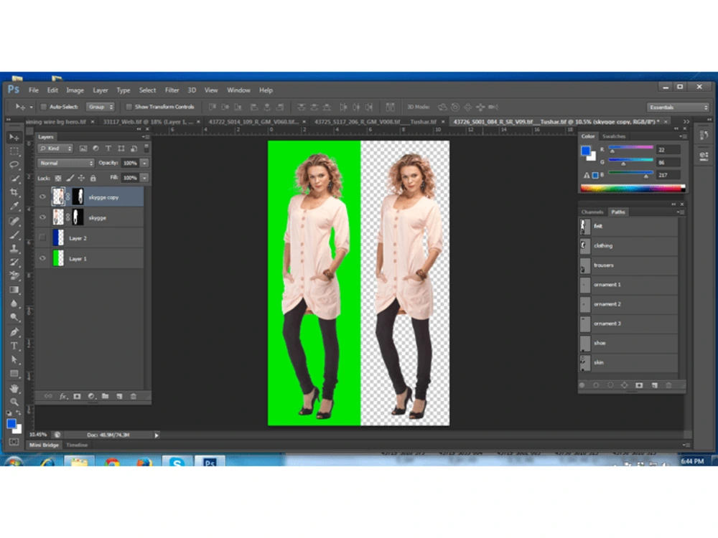Select the Rectangle shape tool
Screen dimensions: 718x538
14,374
